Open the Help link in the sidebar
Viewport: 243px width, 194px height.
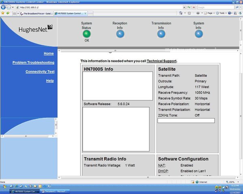[50, 81]
